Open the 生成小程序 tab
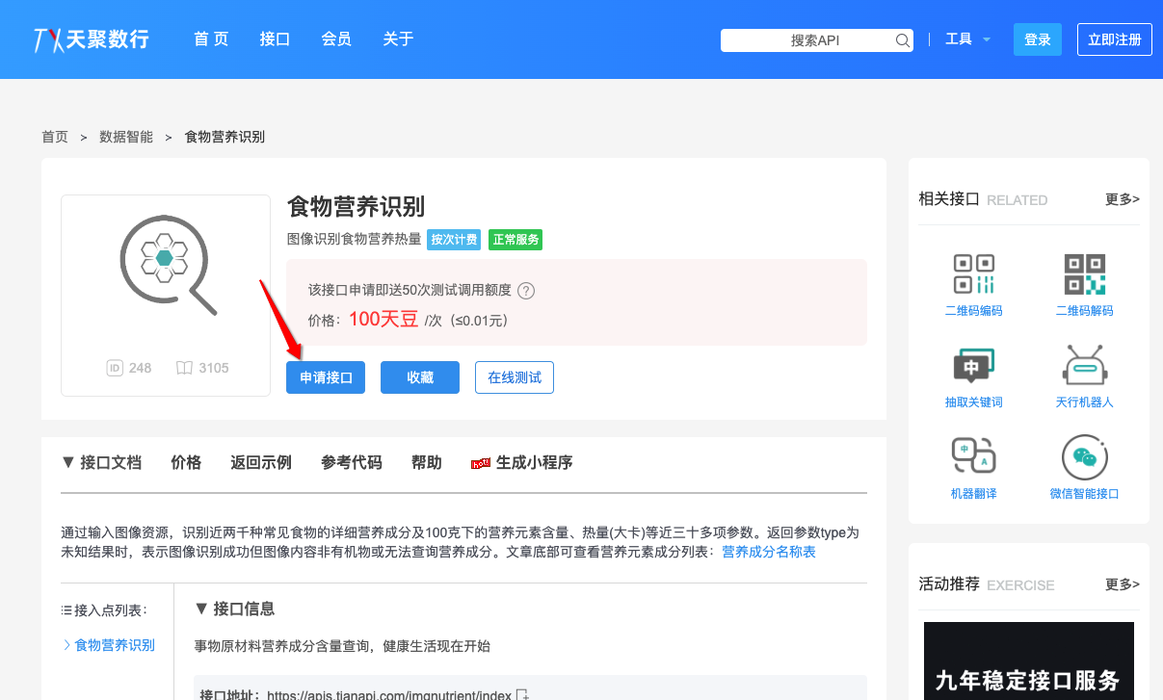Image resolution: width=1163 pixels, height=700 pixels. 535,462
